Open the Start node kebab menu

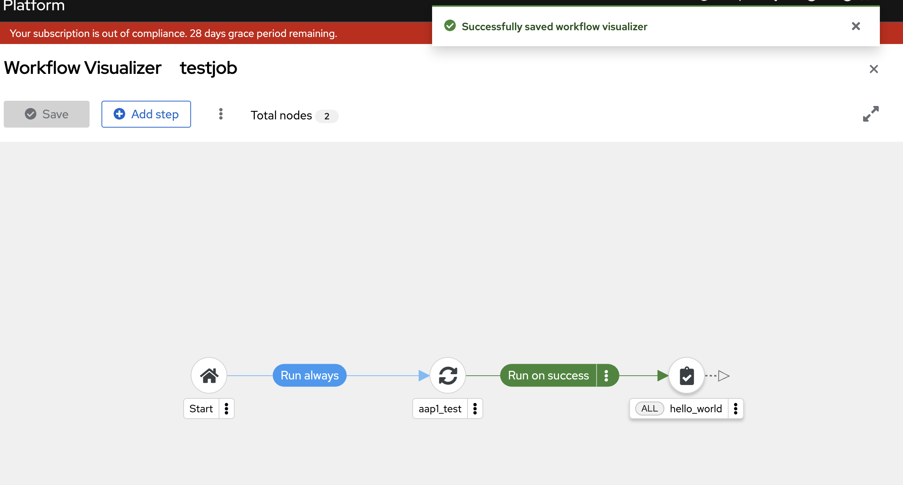click(x=226, y=409)
